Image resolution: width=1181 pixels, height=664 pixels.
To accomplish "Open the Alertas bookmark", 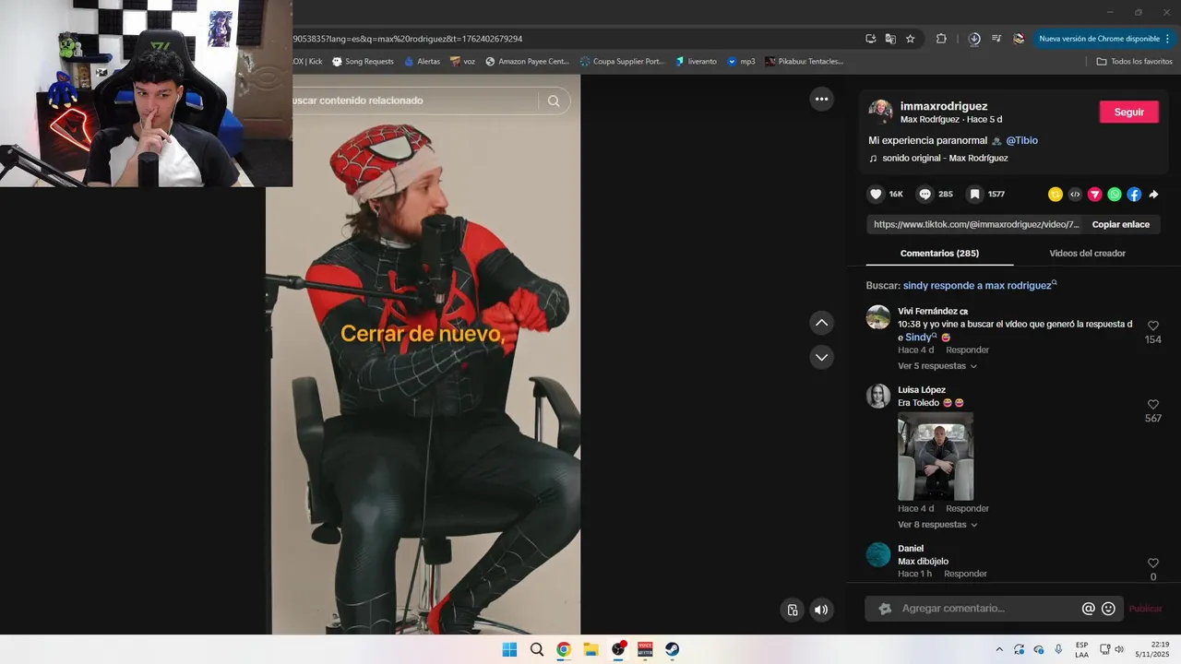I will click(x=422, y=61).
